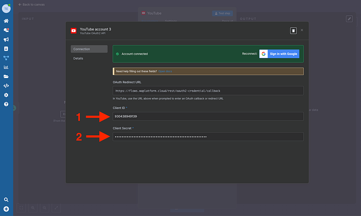Open the chat conversations sidebar icon
This screenshot has width=361, height=216.
[x=6, y=30]
